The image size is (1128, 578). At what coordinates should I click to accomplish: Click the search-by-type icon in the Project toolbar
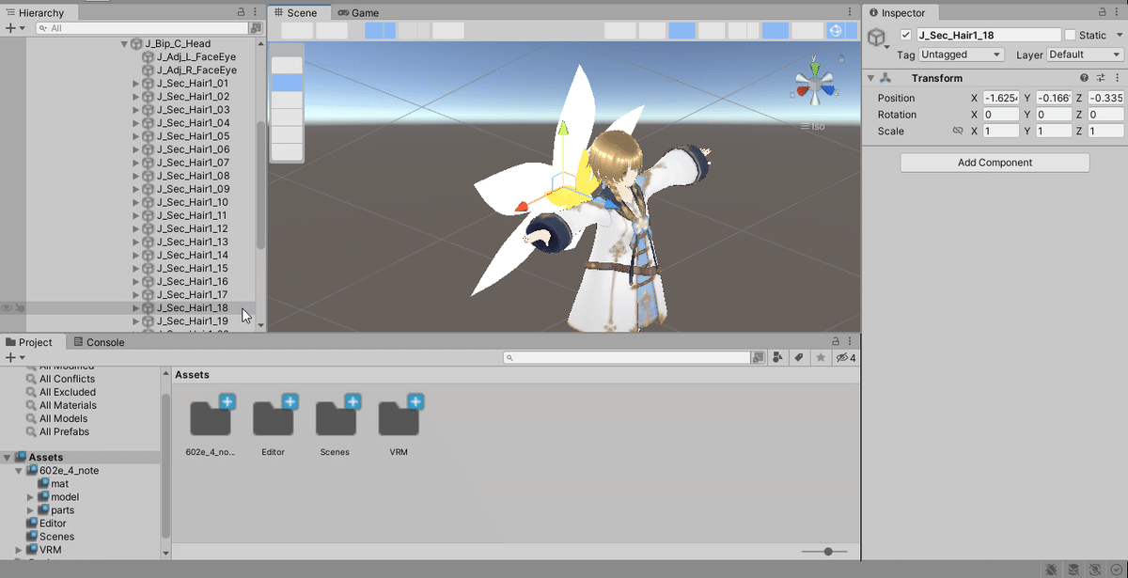coord(776,357)
